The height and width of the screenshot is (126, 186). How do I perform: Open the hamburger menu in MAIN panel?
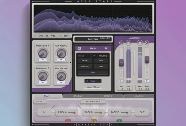click(106, 48)
